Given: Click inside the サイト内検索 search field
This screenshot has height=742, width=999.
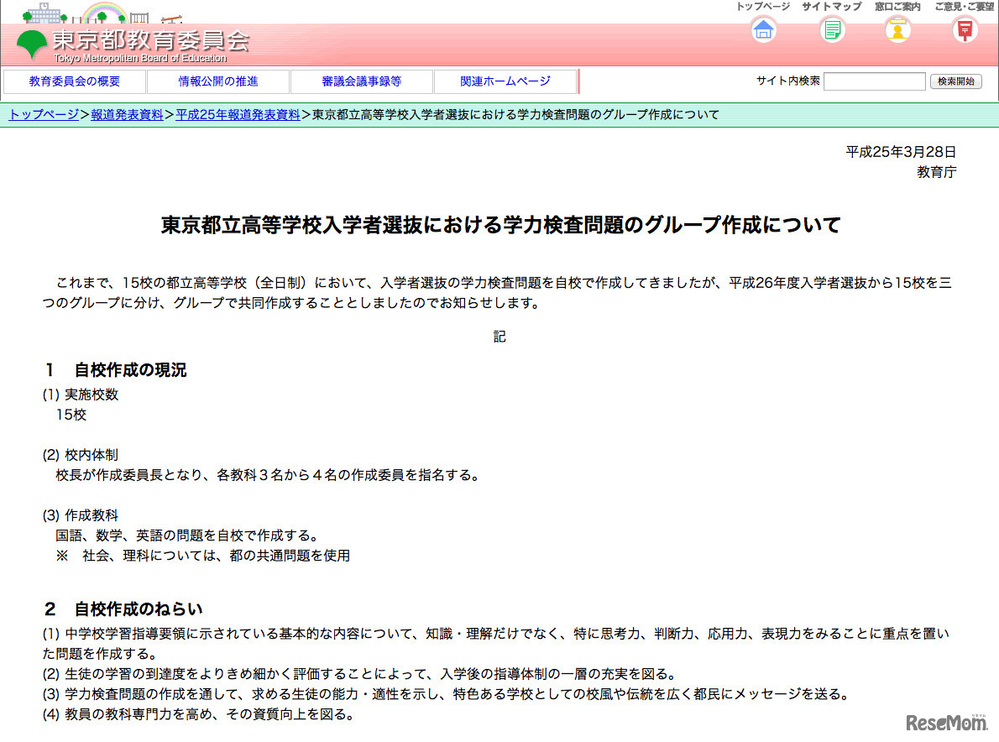Looking at the screenshot, I should (875, 81).
